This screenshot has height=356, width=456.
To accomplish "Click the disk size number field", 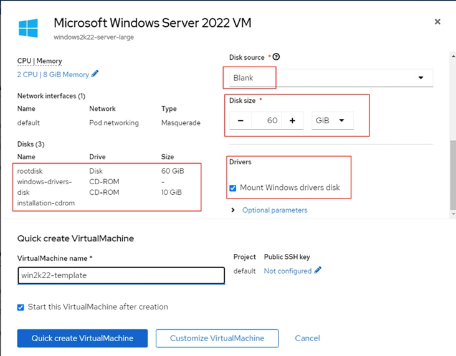I will [267, 120].
